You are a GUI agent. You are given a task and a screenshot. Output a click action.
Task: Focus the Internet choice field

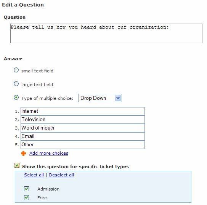[83, 111]
